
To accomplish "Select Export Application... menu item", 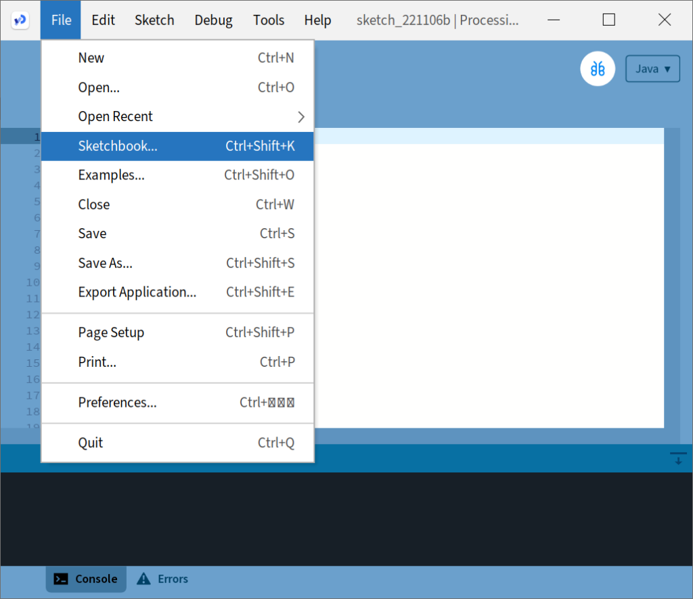I will (177, 292).
